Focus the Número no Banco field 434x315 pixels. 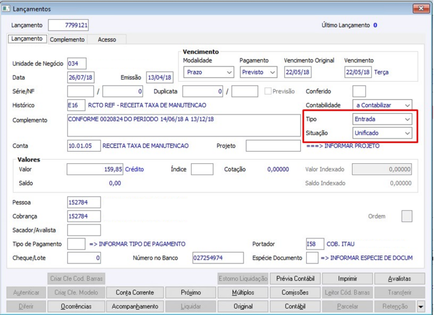coord(218,258)
